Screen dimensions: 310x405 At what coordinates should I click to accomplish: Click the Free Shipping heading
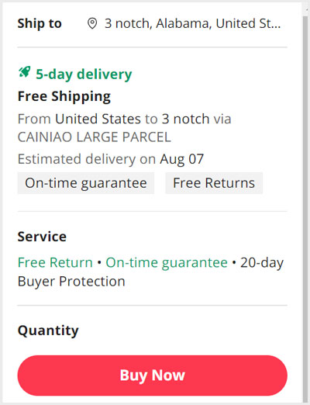[x=64, y=96]
